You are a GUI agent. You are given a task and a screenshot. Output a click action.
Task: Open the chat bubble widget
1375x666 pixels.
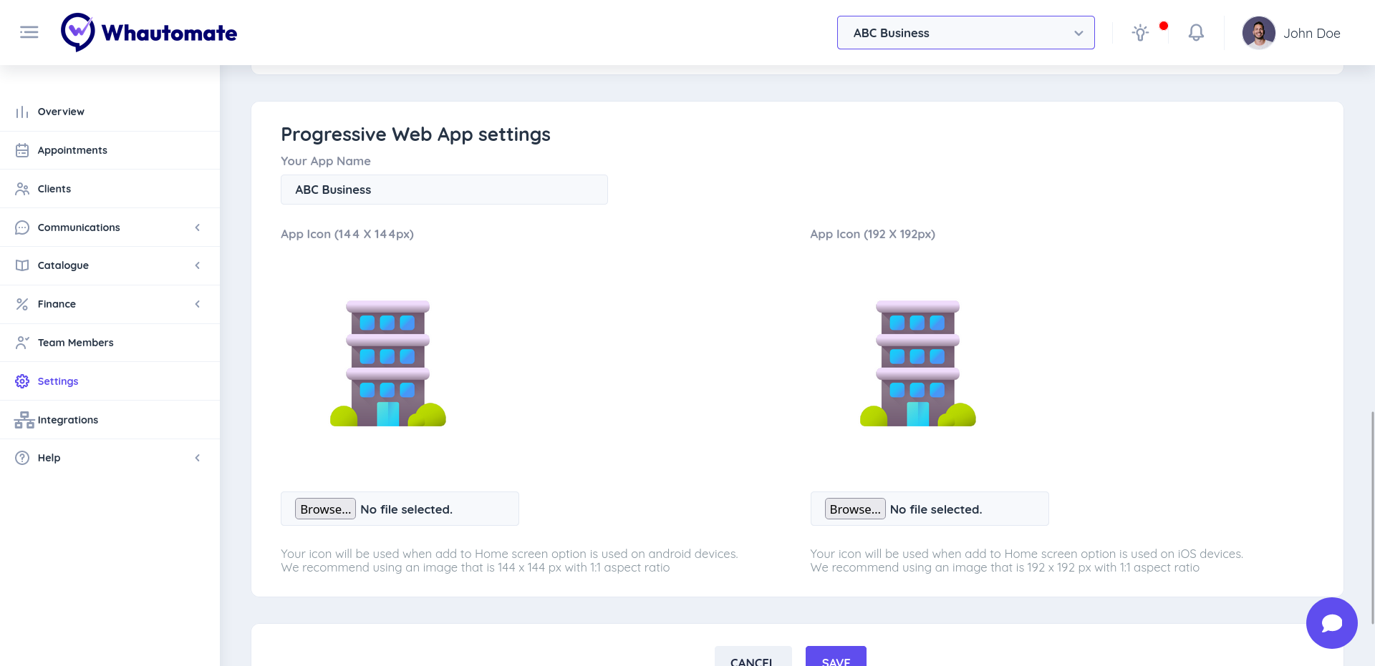(1331, 623)
